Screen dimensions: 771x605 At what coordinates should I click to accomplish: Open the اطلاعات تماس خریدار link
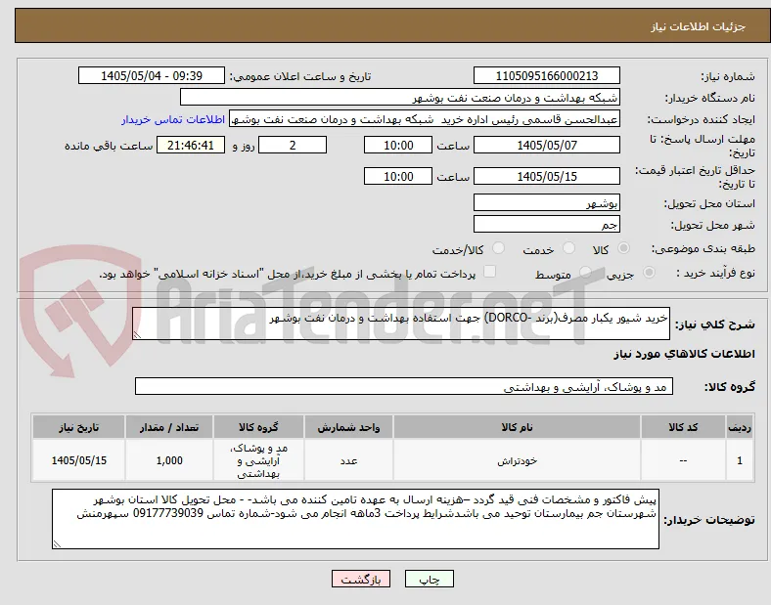(173, 119)
